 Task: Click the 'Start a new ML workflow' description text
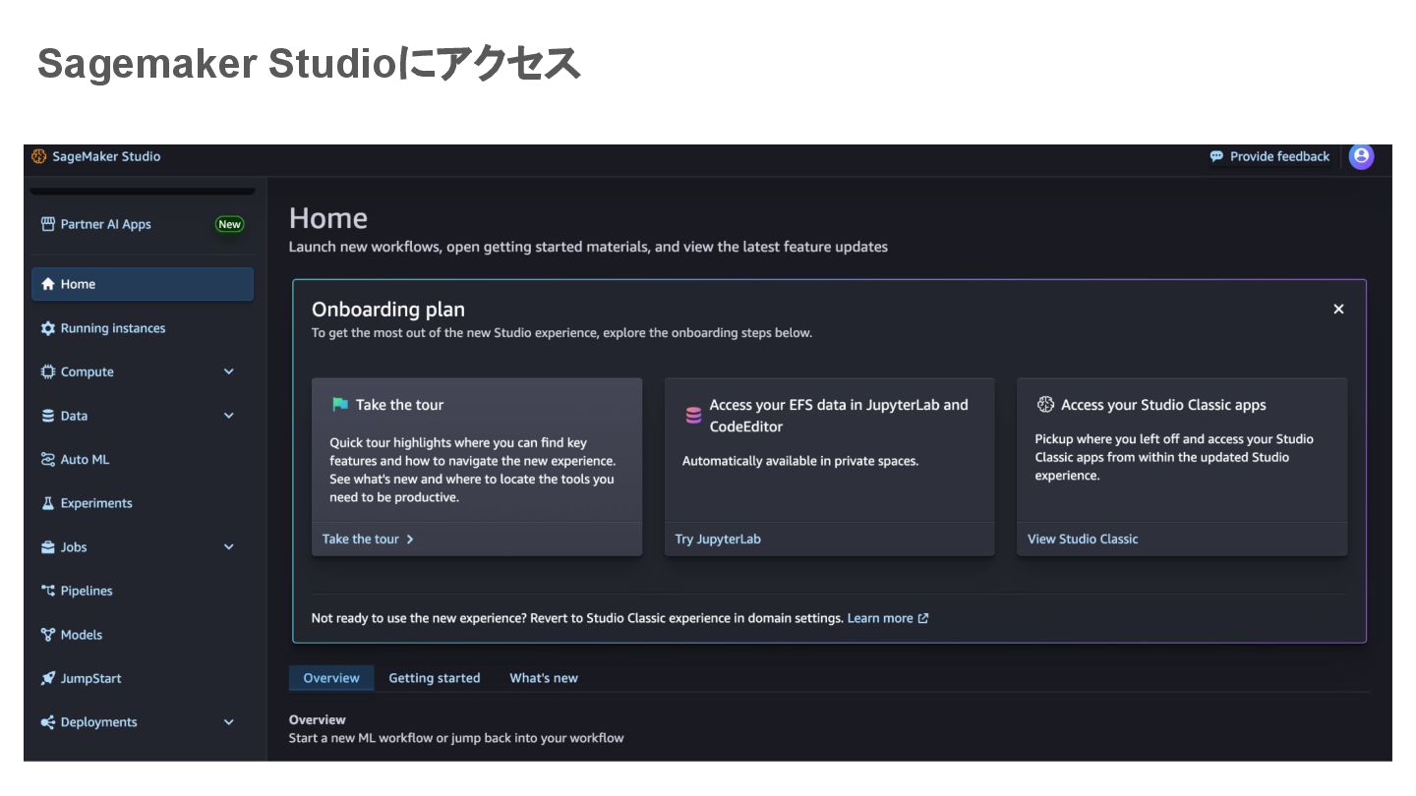pos(456,738)
